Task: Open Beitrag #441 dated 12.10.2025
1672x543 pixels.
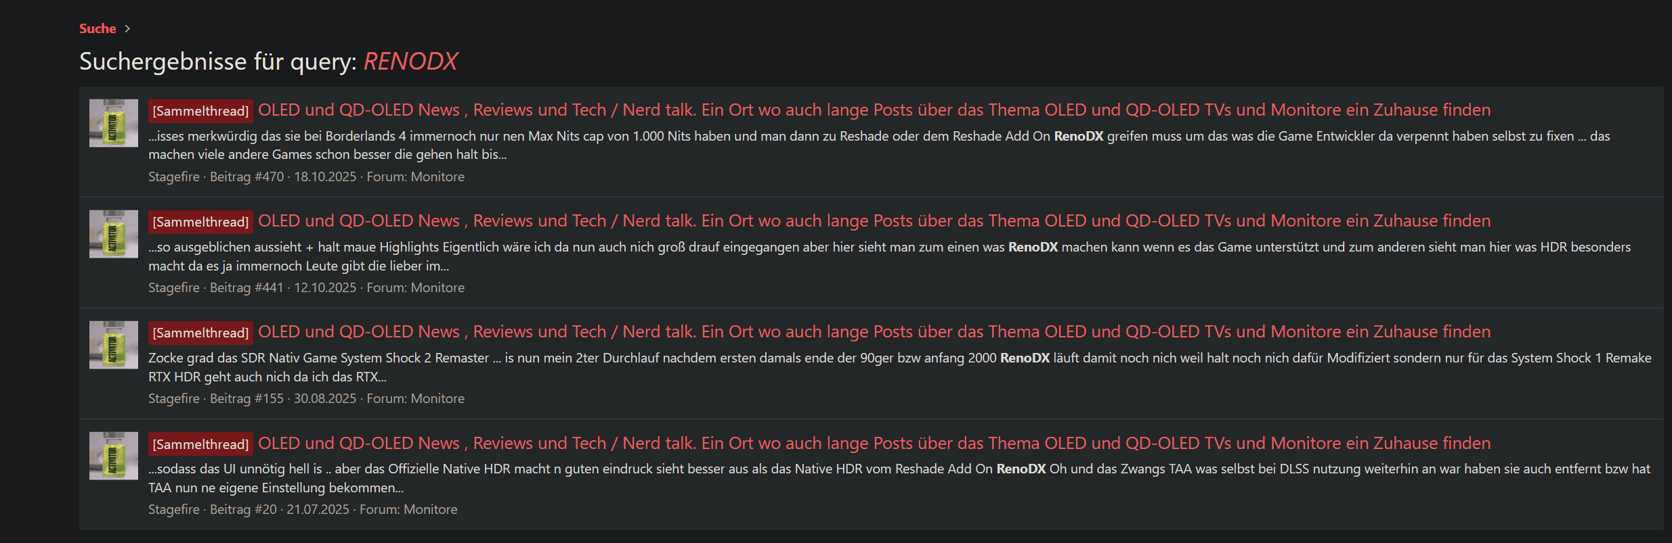Action: point(246,287)
